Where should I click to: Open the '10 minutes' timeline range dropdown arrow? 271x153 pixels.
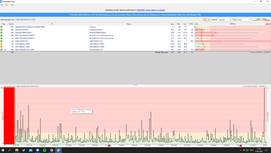(x=266, y=86)
